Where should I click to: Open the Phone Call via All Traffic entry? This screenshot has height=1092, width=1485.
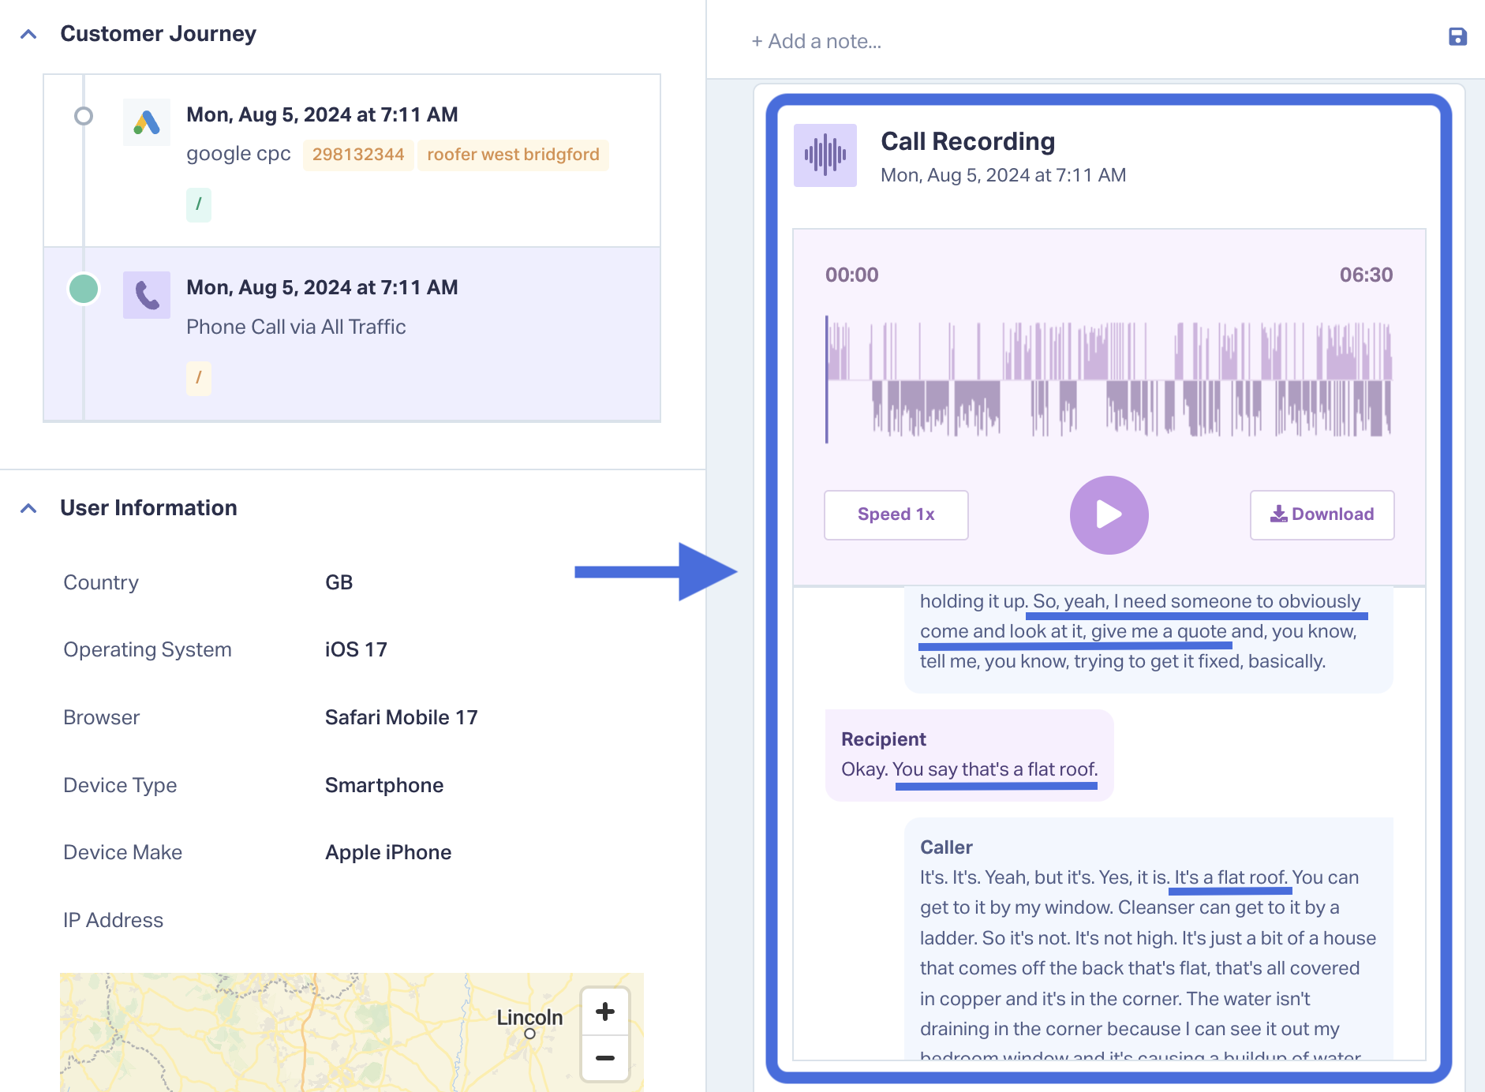352,334
